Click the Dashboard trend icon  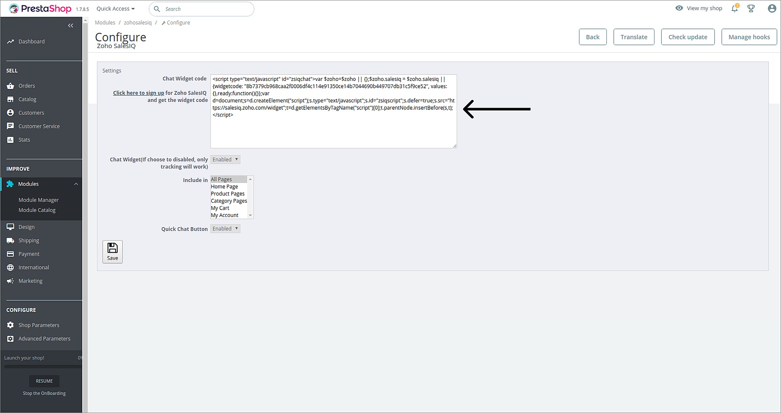11,41
